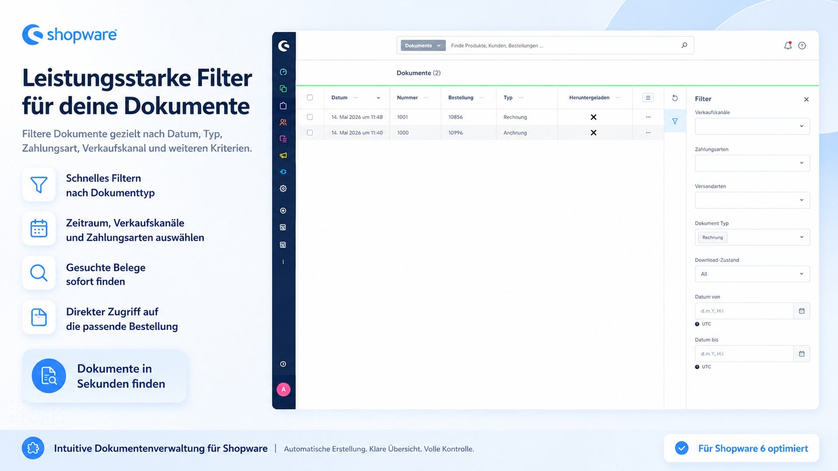Sort by the Typ column header
838x471 pixels.
pyautogui.click(x=508, y=98)
